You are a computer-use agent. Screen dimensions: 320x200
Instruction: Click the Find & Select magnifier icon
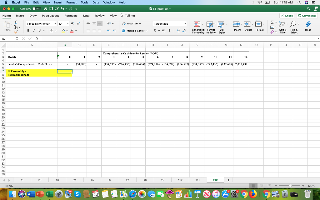[294, 27]
